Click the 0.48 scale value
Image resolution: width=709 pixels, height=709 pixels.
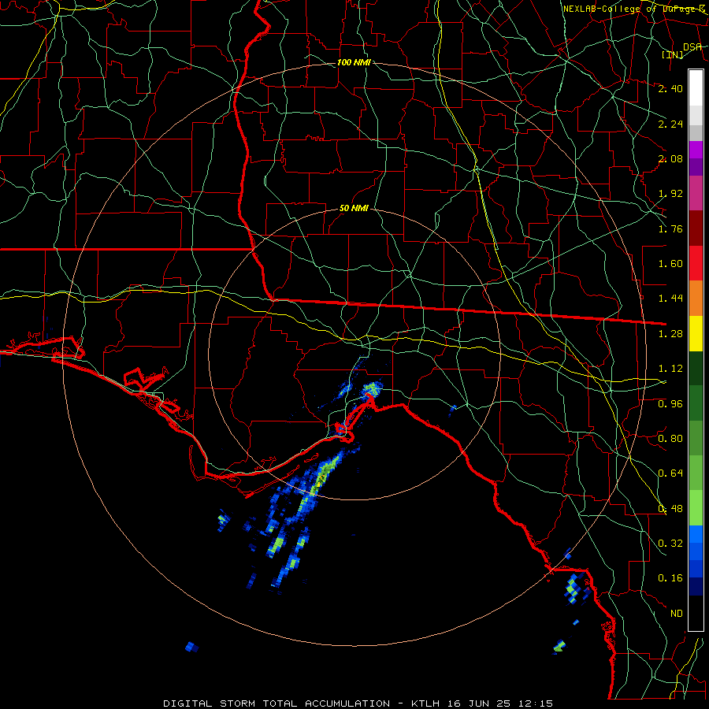click(x=670, y=509)
